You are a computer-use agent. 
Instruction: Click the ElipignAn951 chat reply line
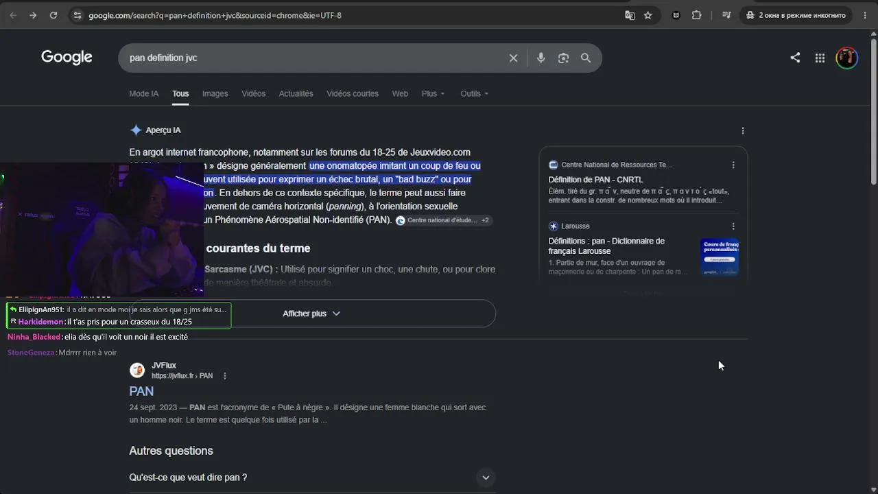coord(118,309)
